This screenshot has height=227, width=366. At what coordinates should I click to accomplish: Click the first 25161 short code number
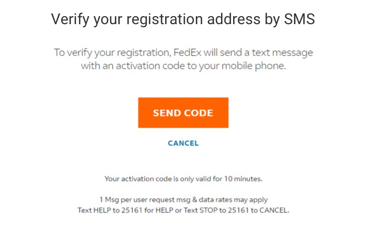pyautogui.click(x=132, y=210)
